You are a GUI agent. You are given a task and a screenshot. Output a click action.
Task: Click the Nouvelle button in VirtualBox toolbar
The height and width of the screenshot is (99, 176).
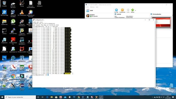point(116,10)
